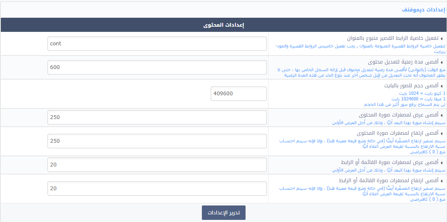Click arrow beside أقصى عرض لمصغرات صورة القائمة
447x222 pixels.
(441, 163)
